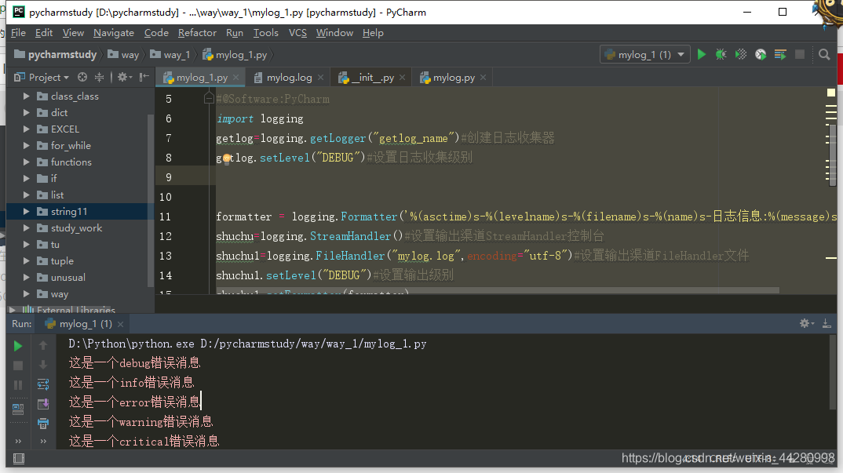Open the mylog_1 (1) run configuration dropdown
Image resolution: width=843 pixels, height=473 pixels.
[644, 55]
